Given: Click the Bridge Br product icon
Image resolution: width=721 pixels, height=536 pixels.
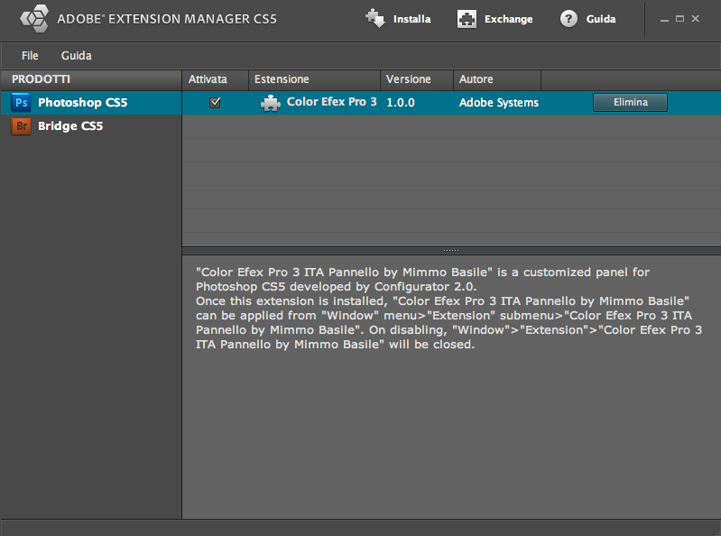Looking at the screenshot, I should pos(21,126).
